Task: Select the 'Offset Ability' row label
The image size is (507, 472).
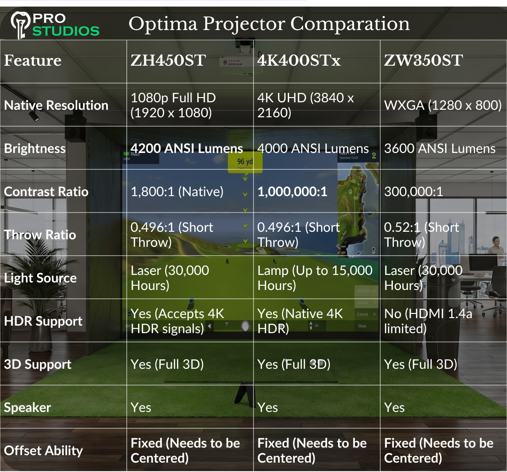Action: click(x=43, y=451)
